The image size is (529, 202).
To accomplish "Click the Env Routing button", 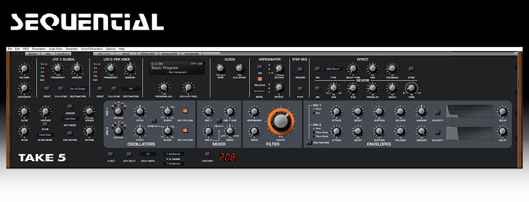I will pos(309,143).
